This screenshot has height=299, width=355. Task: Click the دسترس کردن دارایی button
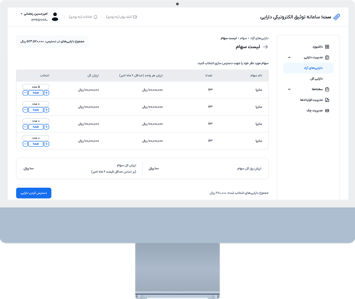[34, 193]
